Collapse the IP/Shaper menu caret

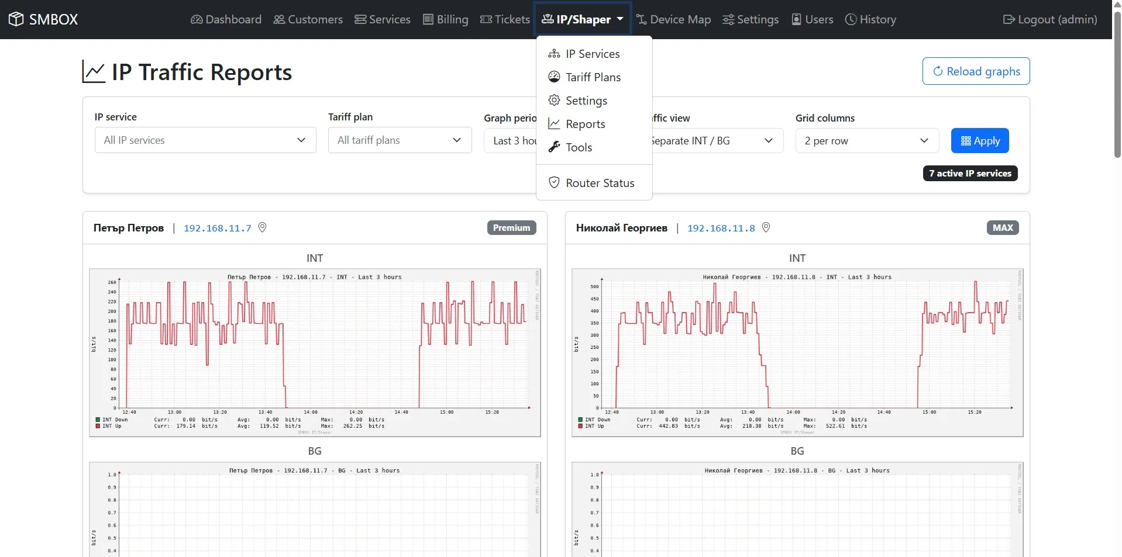[620, 19]
